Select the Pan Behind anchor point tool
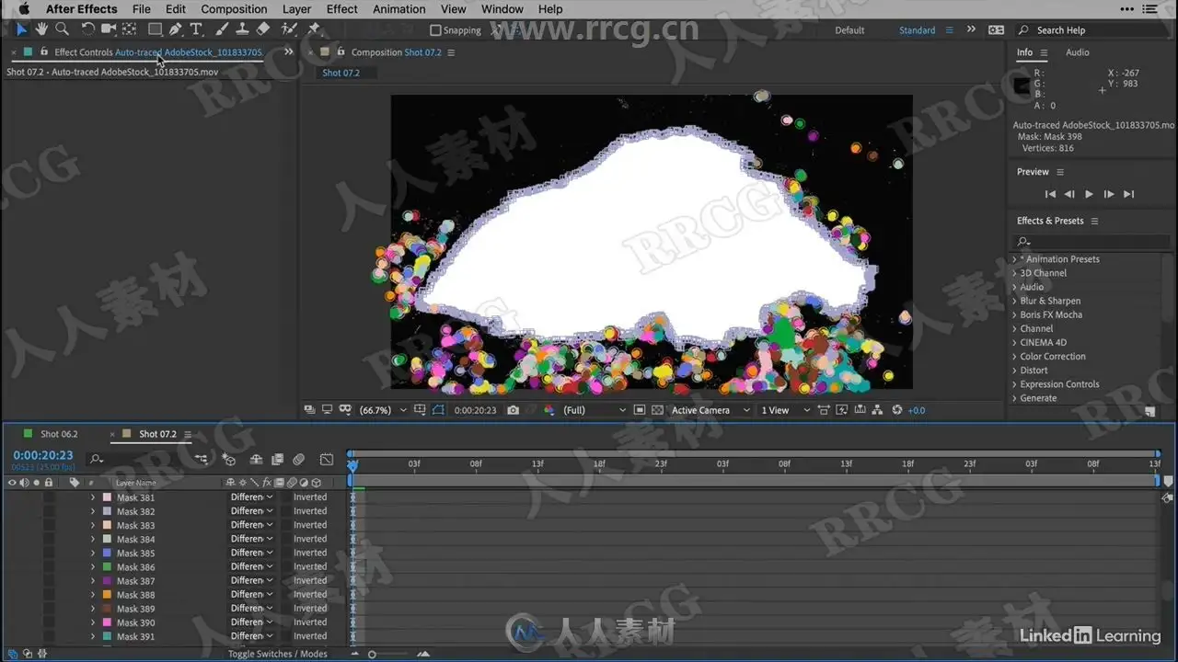The image size is (1178, 662). [x=130, y=29]
